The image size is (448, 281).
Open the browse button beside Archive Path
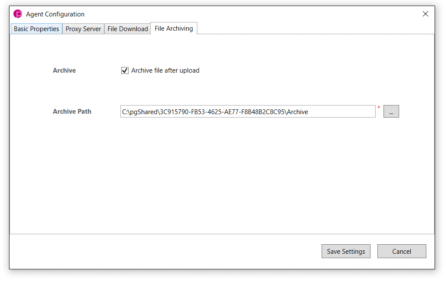click(391, 112)
